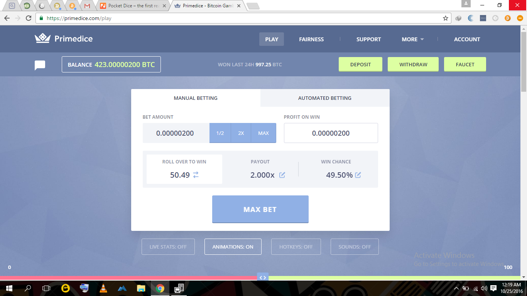This screenshot has height=296, width=527.
Task: Click the large MAX BET button
Action: tap(260, 209)
